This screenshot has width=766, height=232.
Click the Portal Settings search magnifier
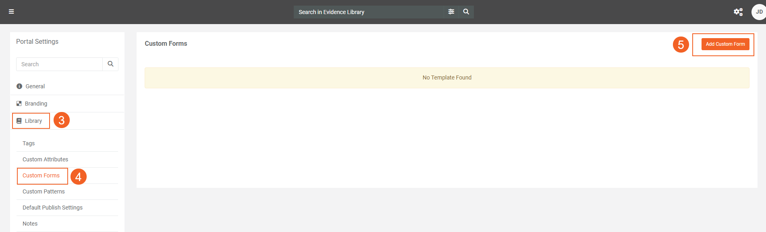pyautogui.click(x=110, y=64)
